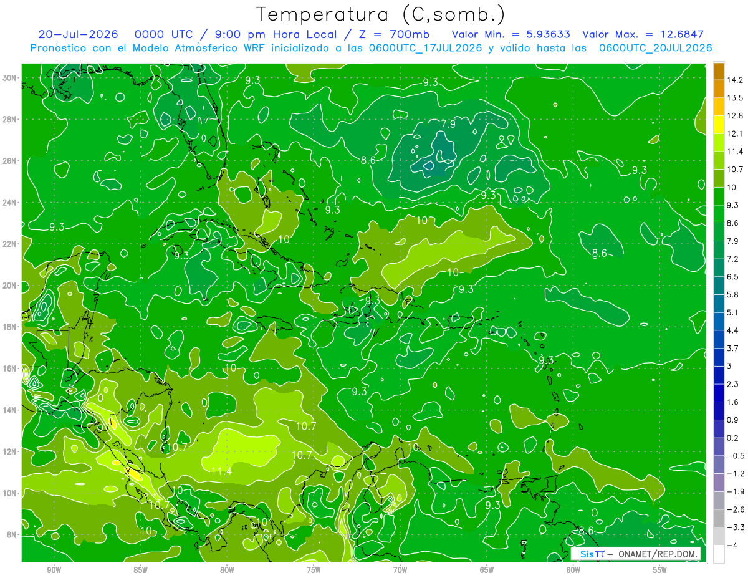Click the "7.9" contour label on the map
Screen dimensions: 748x578
tap(448, 124)
